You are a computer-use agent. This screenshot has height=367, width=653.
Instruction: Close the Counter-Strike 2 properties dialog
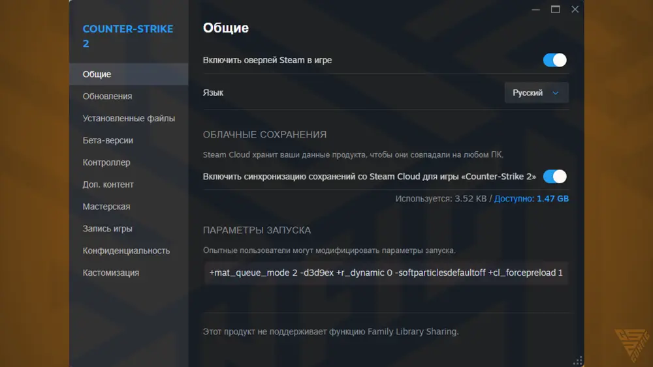pos(575,10)
